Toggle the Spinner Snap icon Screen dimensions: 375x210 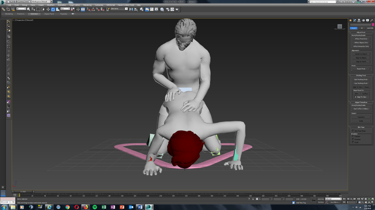[x=102, y=9]
